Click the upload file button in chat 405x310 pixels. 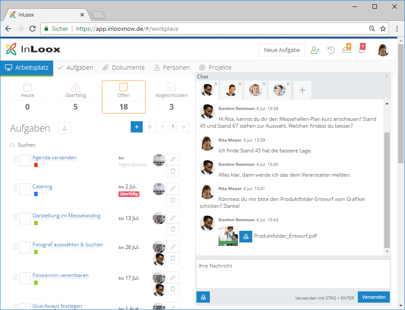tap(203, 297)
